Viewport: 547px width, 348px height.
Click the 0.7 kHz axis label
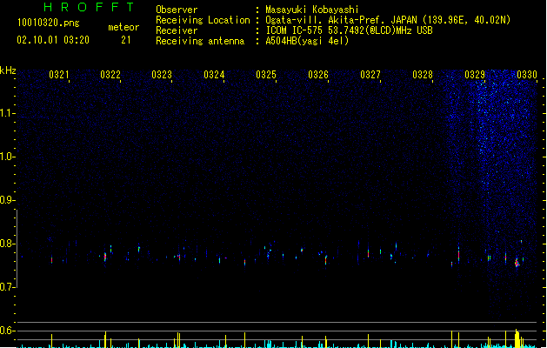pyautogui.click(x=7, y=287)
